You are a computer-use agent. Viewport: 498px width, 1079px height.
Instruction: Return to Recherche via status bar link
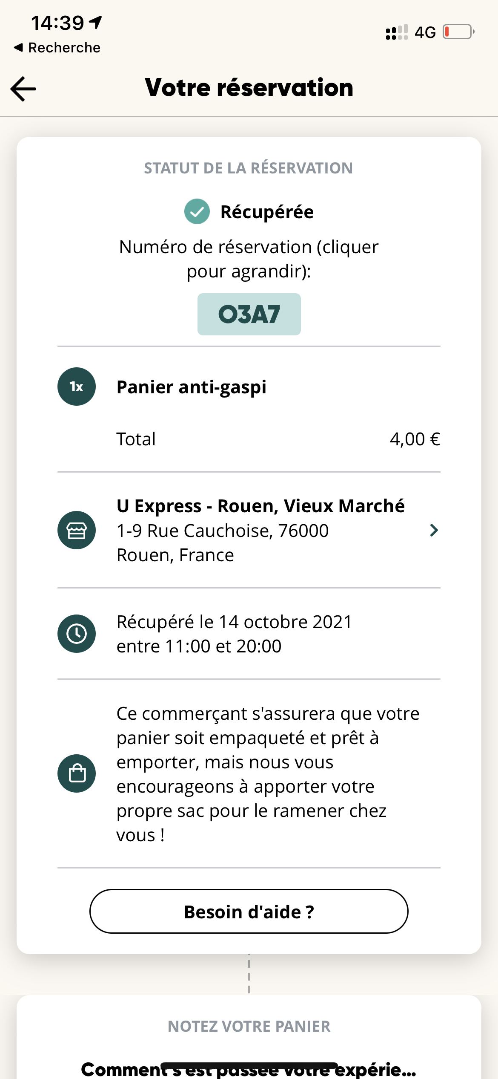[x=57, y=48]
